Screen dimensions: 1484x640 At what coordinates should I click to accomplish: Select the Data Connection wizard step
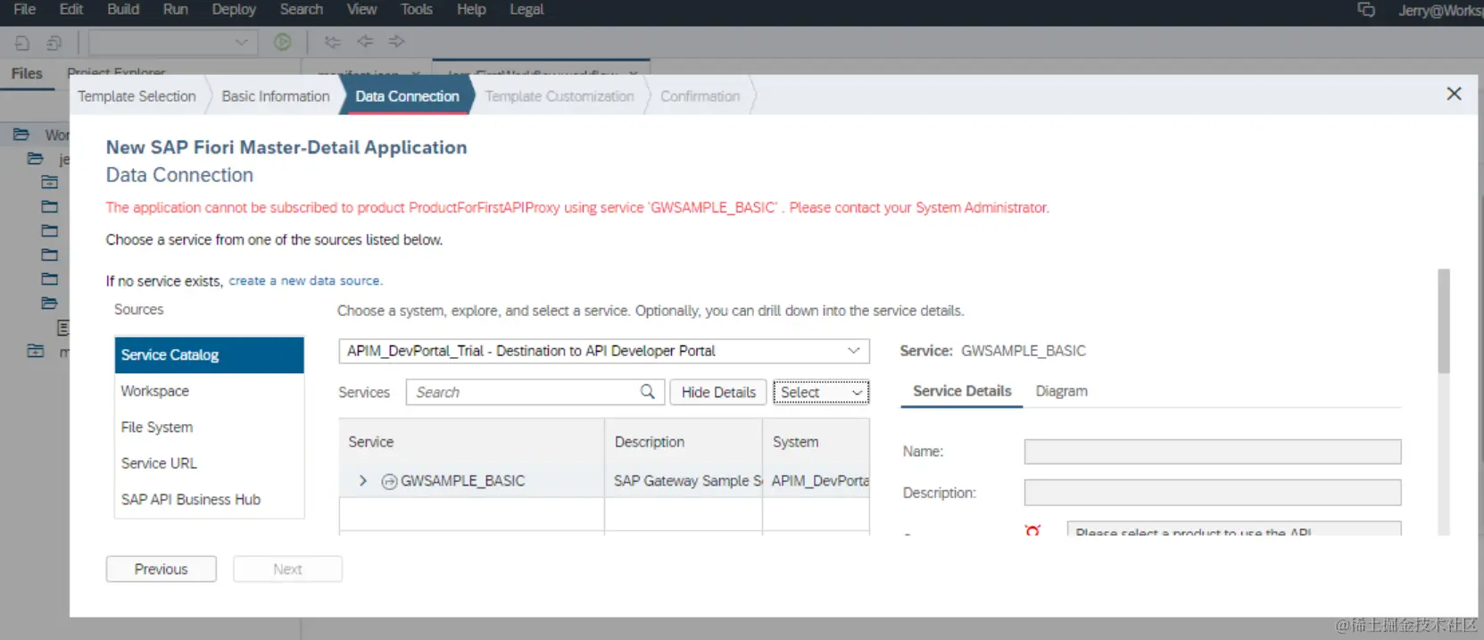click(x=407, y=96)
